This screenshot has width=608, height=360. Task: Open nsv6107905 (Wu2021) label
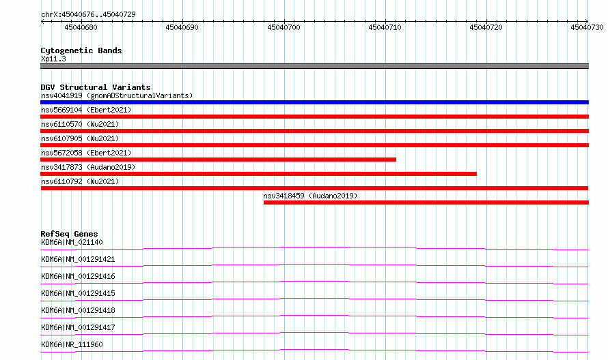(80, 138)
